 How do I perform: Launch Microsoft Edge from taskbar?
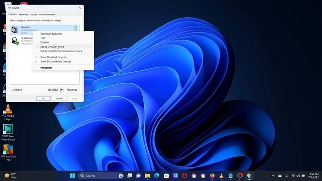157,176
